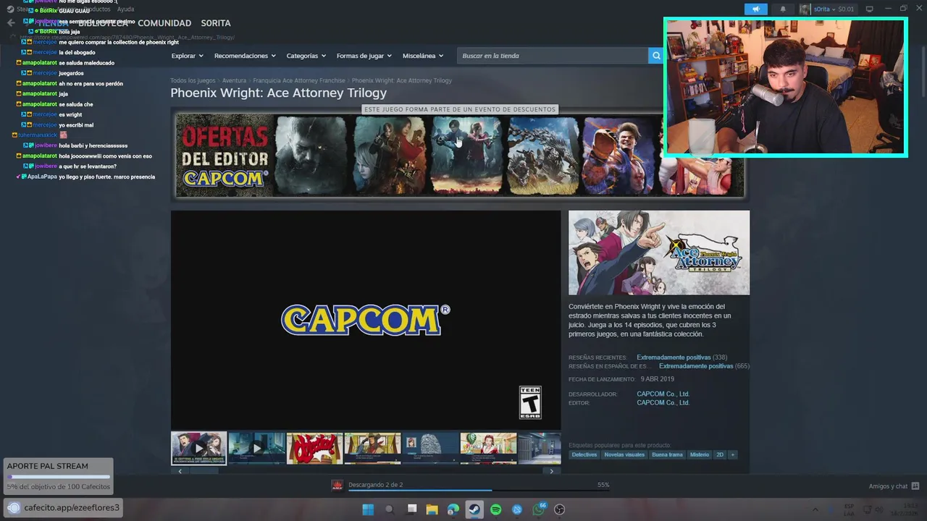Select the Objection! screenshot thumbnail
Viewport: 927px width, 521px height.
tap(314, 448)
